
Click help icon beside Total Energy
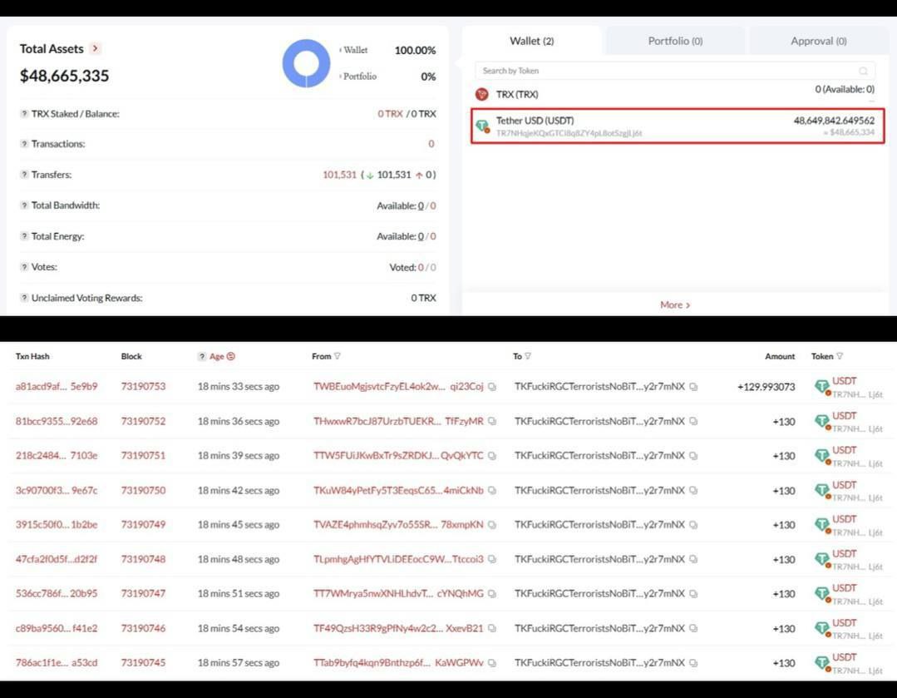[24, 236]
